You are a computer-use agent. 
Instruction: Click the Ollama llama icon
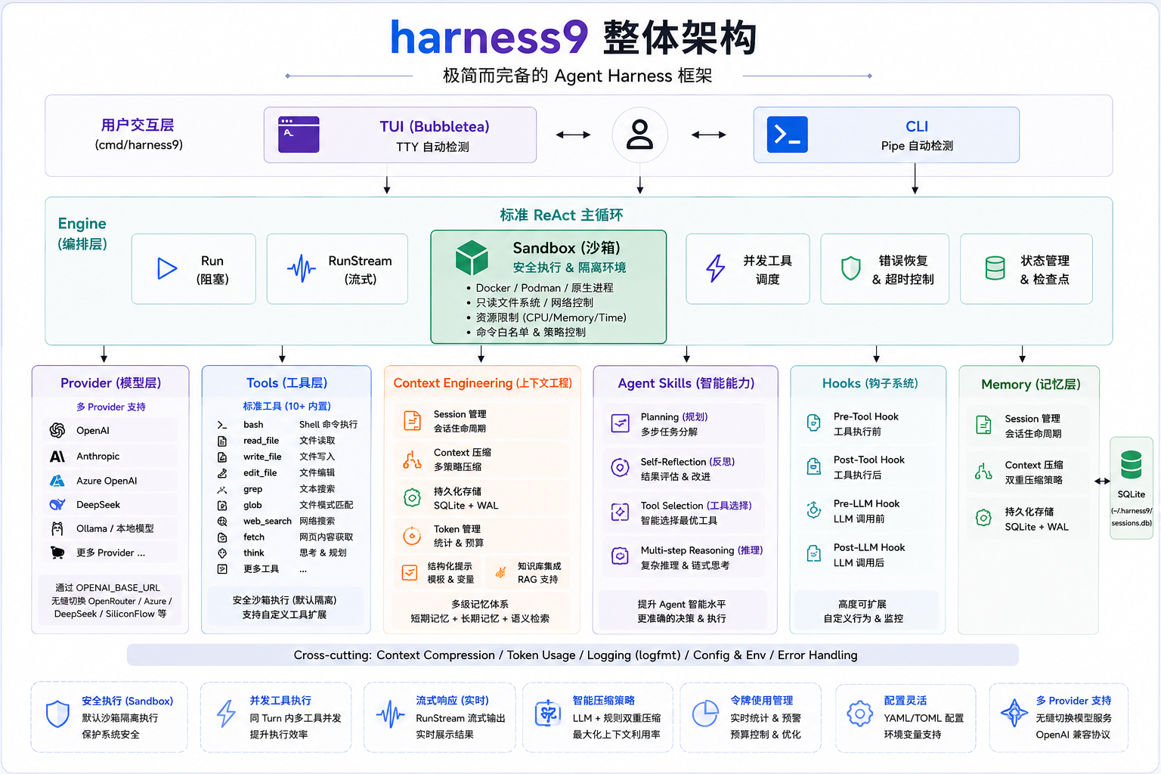(57, 528)
